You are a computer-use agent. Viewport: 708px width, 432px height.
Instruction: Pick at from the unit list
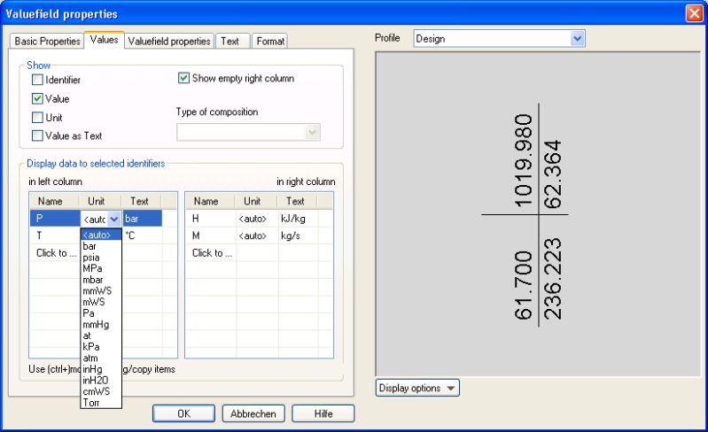tap(101, 336)
